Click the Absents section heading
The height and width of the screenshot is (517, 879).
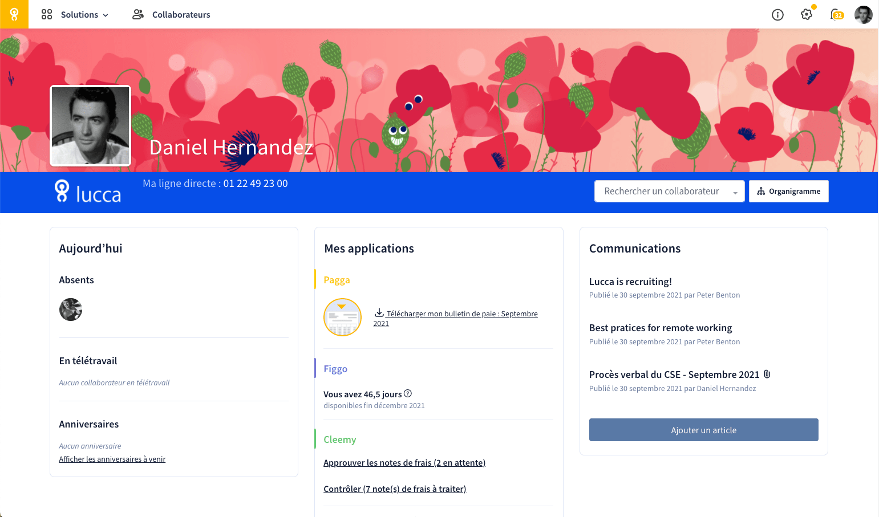(x=76, y=280)
